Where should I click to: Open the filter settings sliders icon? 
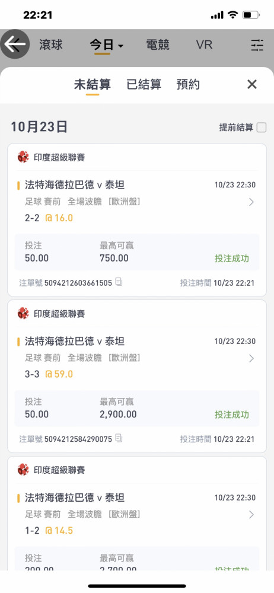257,46
